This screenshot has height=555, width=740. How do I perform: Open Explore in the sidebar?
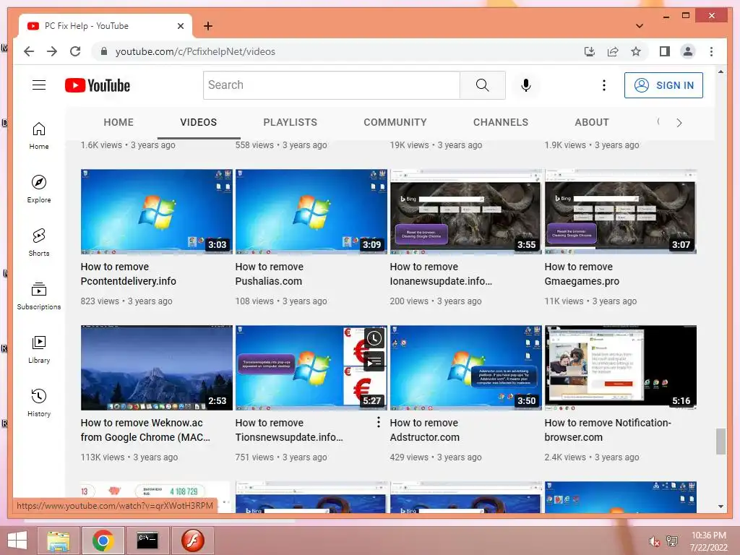tap(39, 189)
